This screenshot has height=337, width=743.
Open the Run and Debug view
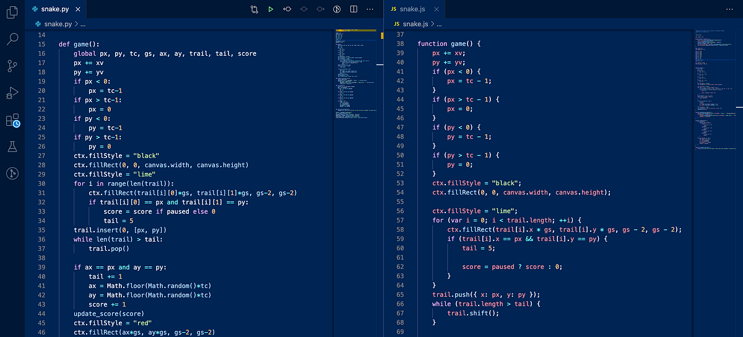(x=12, y=93)
